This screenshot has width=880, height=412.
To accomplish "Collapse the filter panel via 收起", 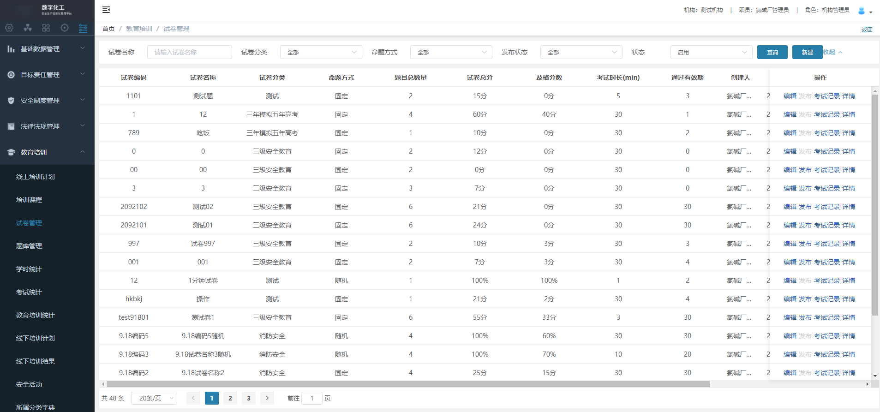I will click(x=833, y=52).
